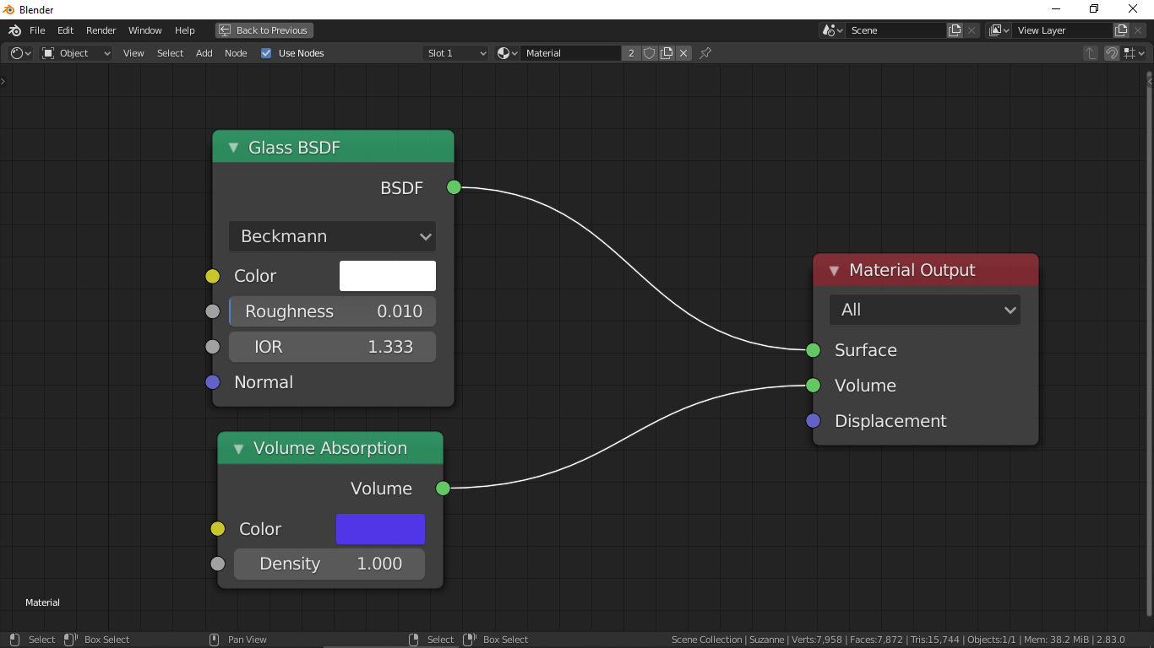Click the Glass BSDF node title
The image size is (1154, 648).
coord(294,148)
